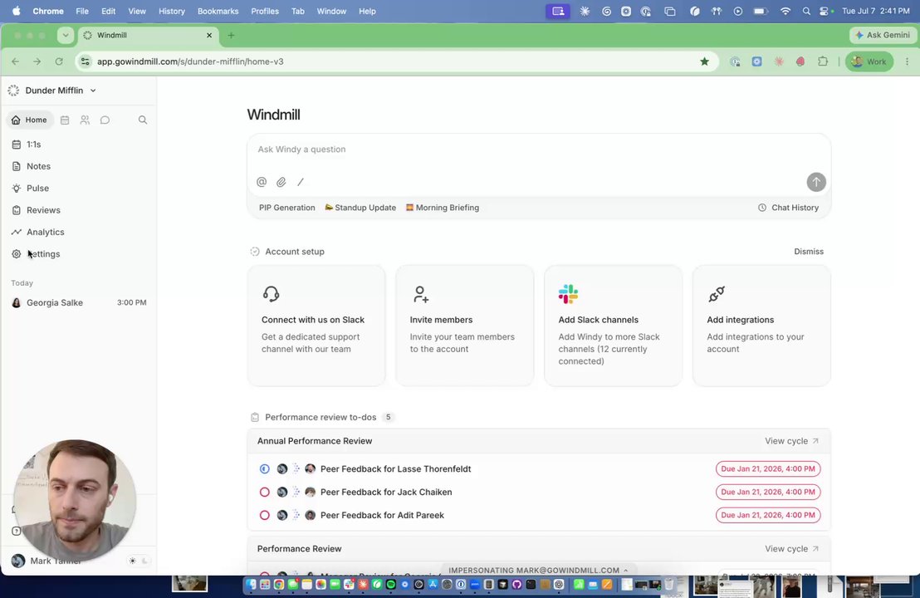Image resolution: width=920 pixels, height=598 pixels.
Task: Click the slash command icon
Action: [x=301, y=182]
